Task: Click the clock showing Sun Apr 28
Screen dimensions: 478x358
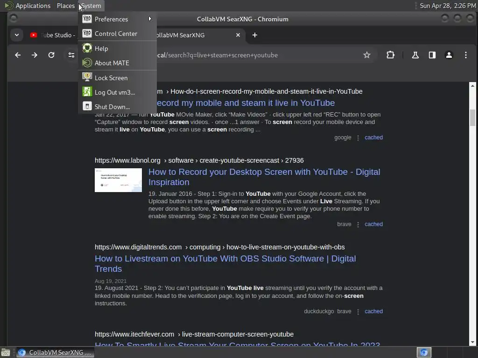Action: [448, 6]
